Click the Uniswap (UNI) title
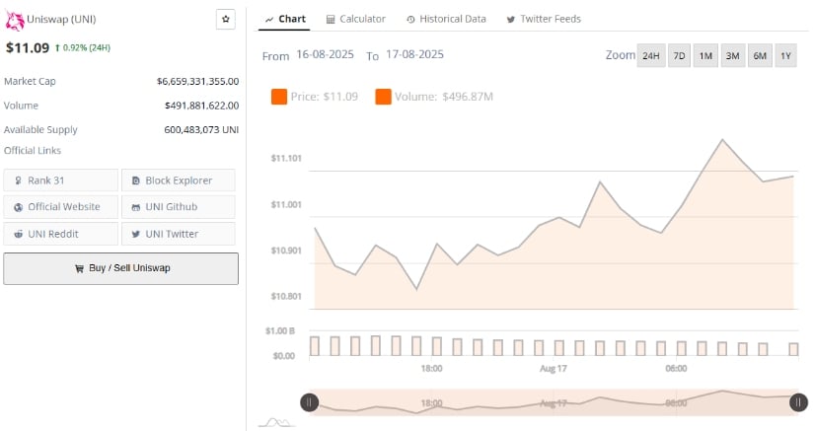The width and height of the screenshot is (814, 431). click(x=61, y=19)
